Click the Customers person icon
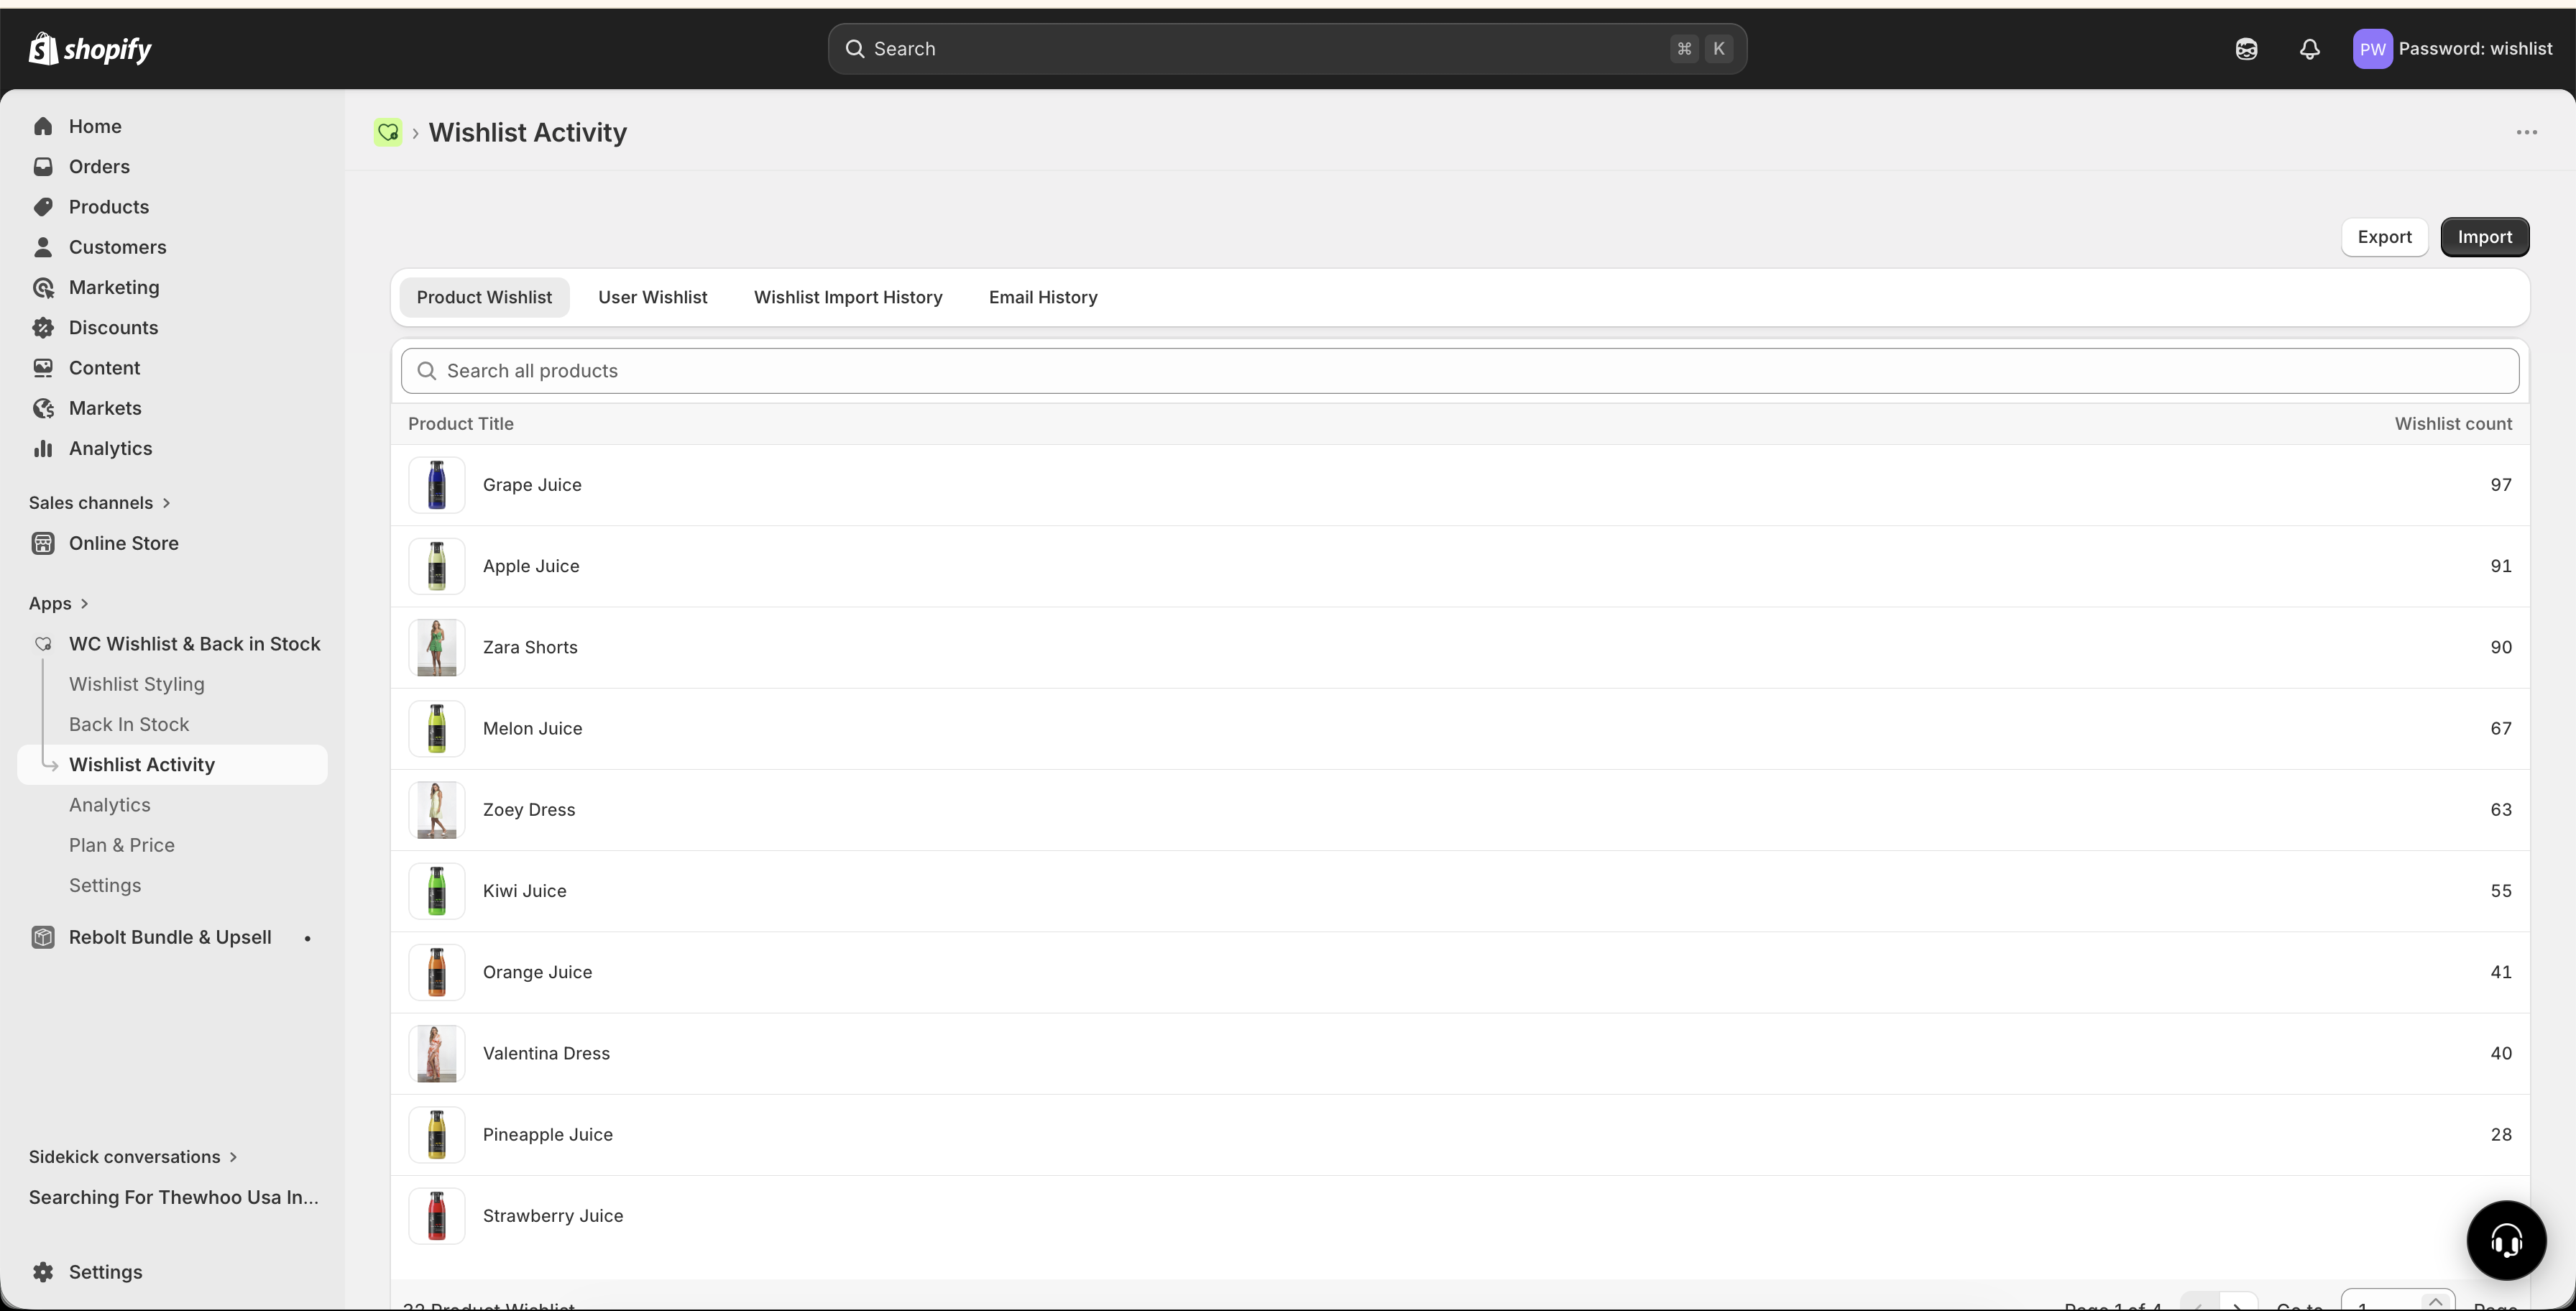The width and height of the screenshot is (2576, 1311). pyautogui.click(x=43, y=247)
